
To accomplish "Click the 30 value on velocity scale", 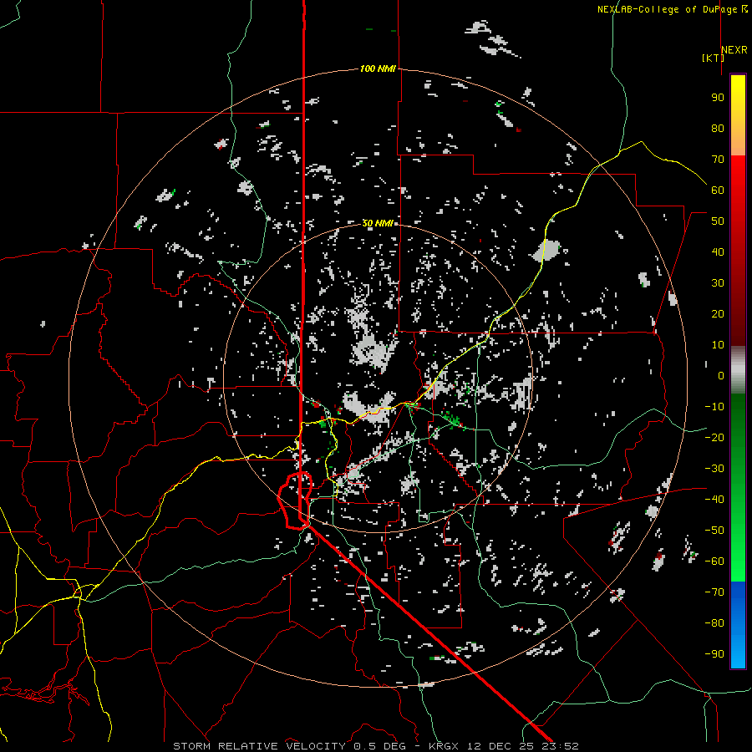I will 718,283.
